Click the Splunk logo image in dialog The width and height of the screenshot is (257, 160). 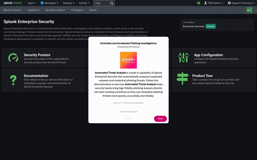tap(128, 60)
